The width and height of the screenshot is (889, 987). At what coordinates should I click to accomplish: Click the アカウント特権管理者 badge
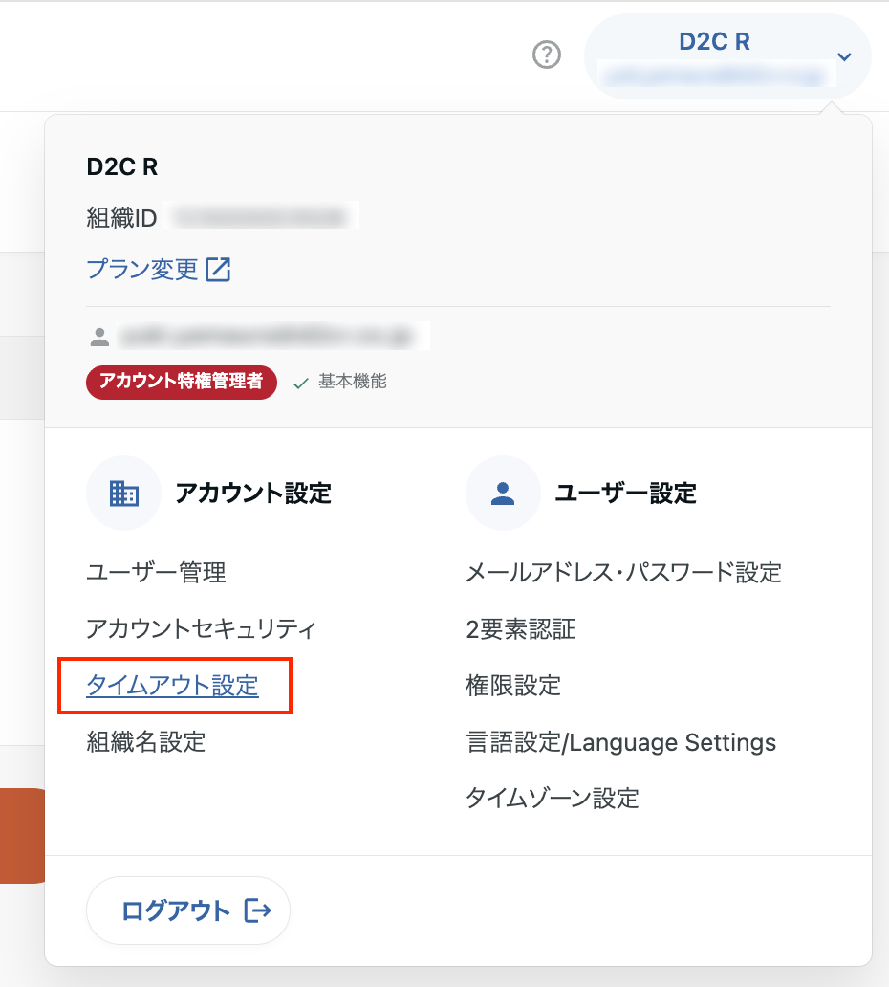(x=182, y=382)
